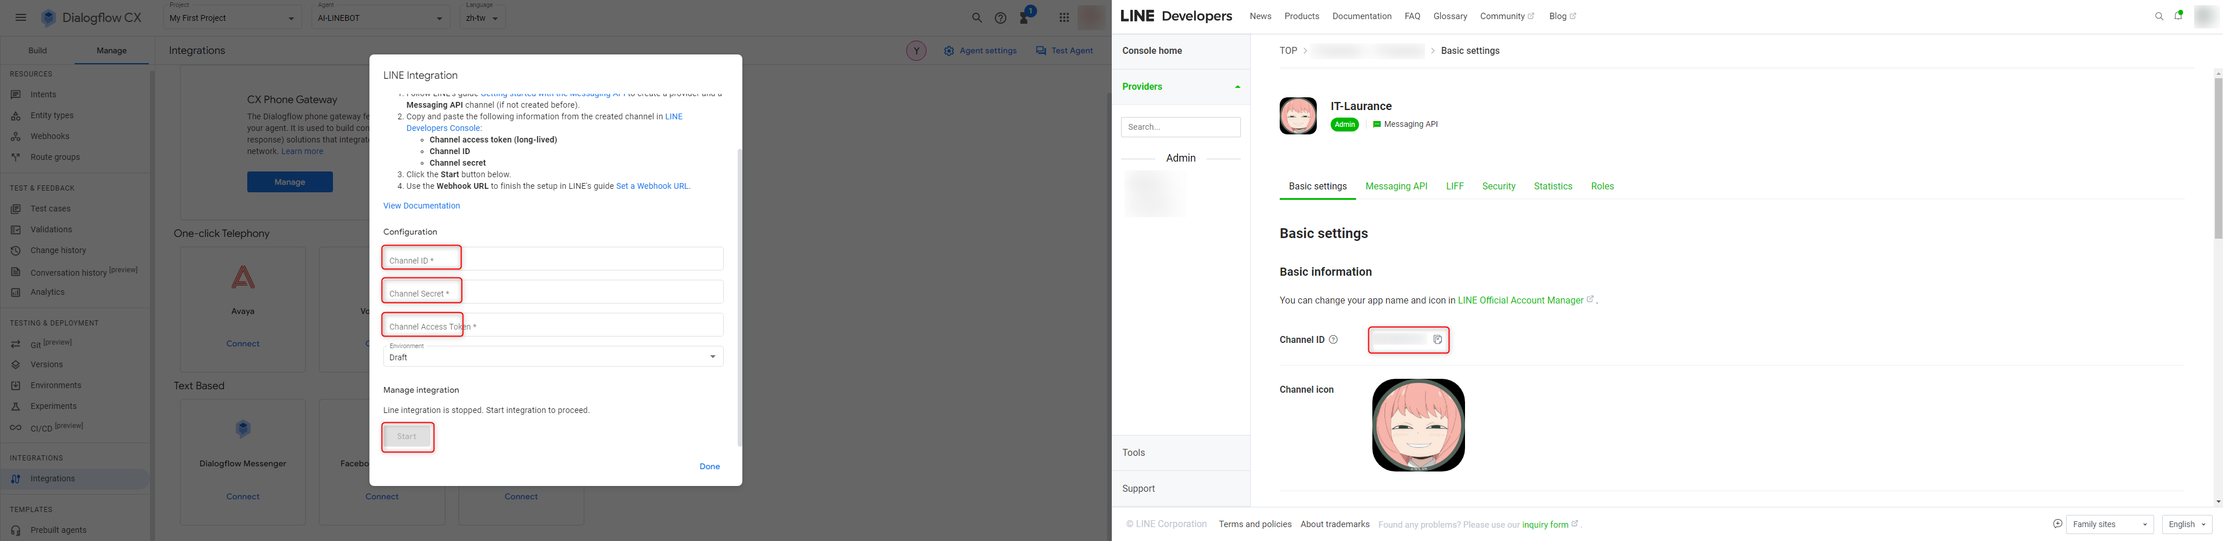Click the Dialogflow CX logo icon

coord(49,17)
